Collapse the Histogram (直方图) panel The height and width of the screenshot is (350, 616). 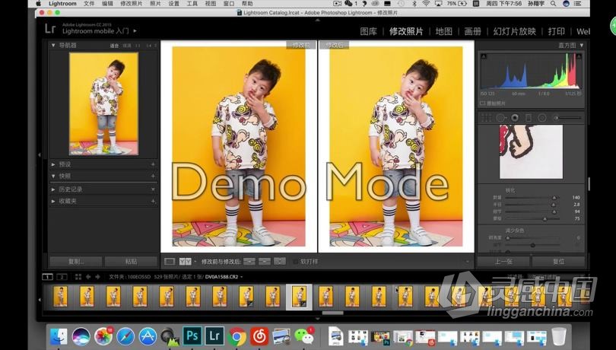click(x=582, y=45)
